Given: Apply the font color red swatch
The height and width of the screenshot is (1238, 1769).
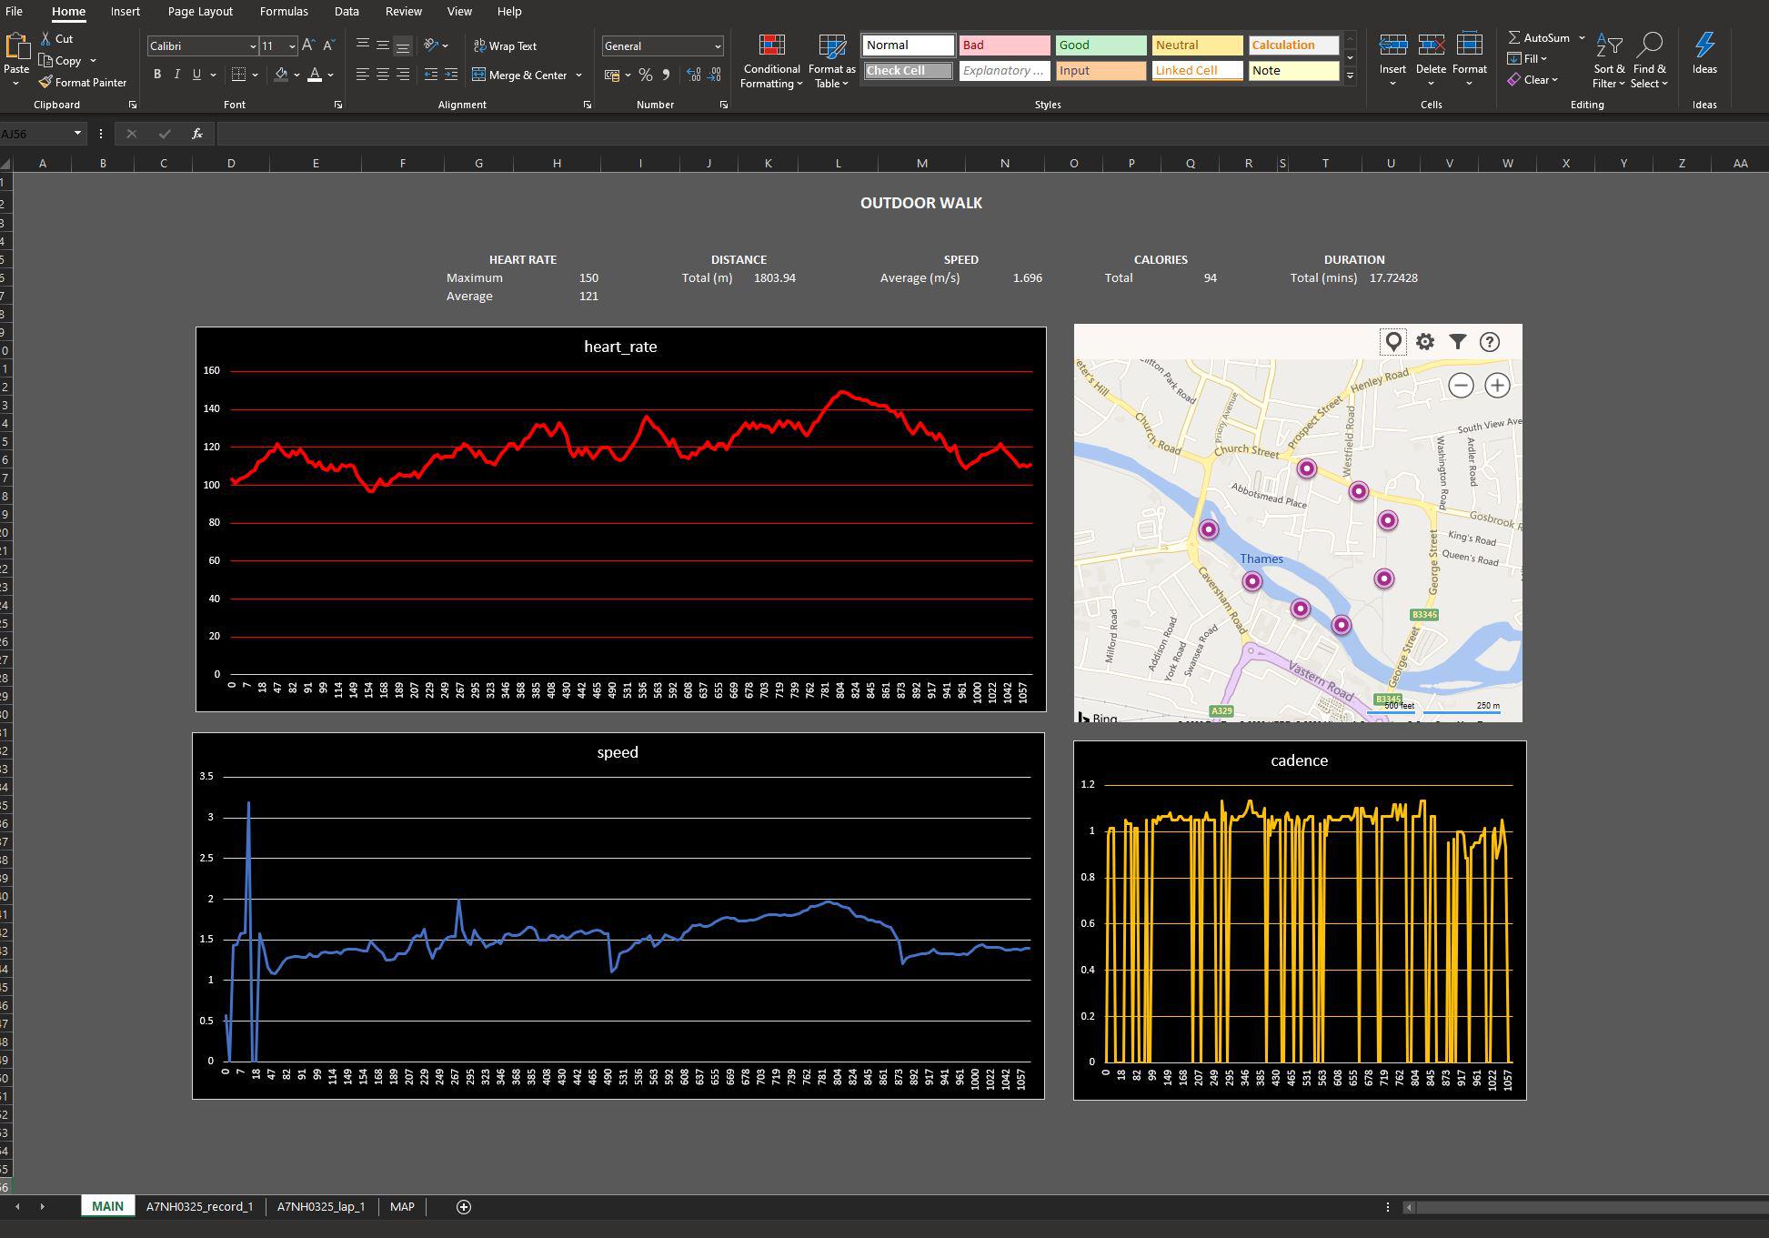Looking at the screenshot, I should tap(315, 75).
